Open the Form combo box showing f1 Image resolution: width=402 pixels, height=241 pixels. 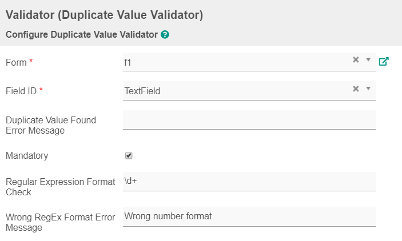pyautogui.click(x=234, y=62)
